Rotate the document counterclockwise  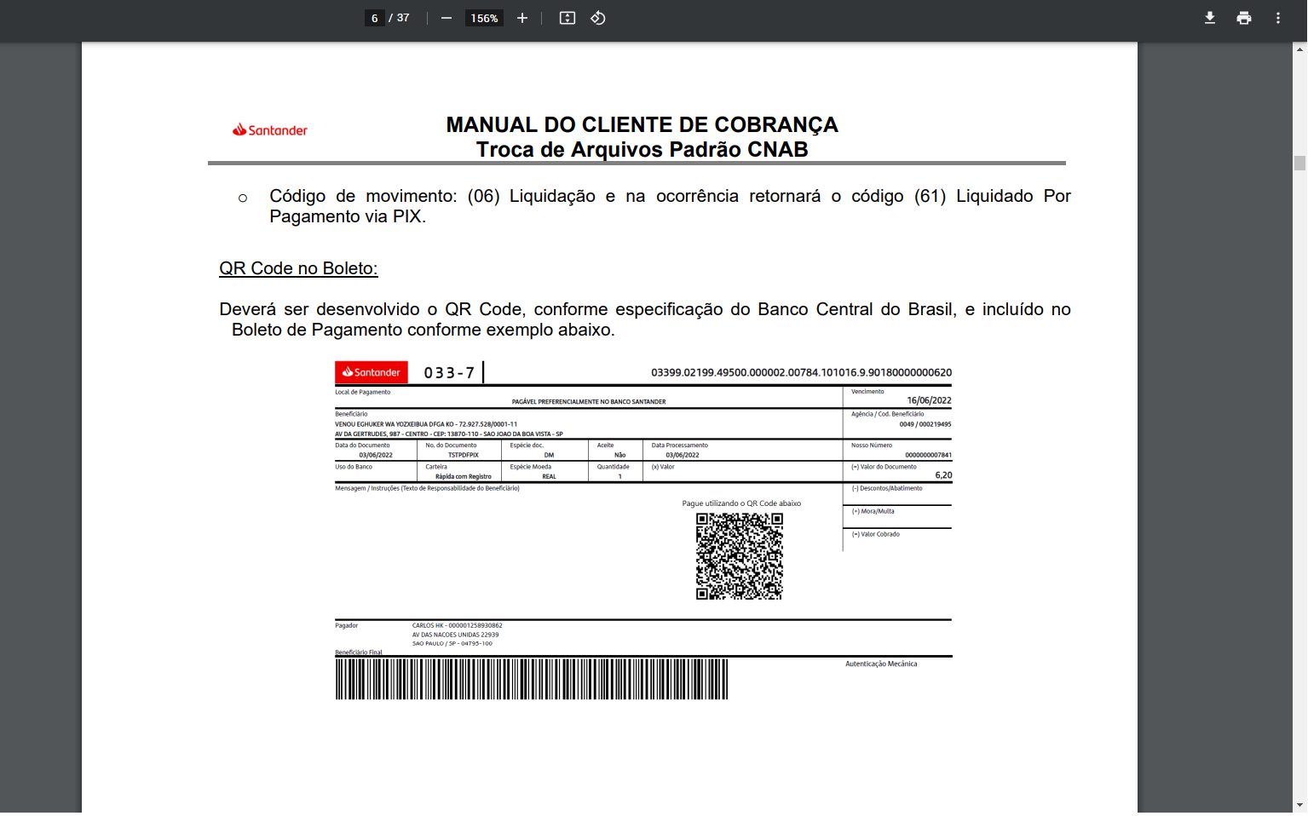598,18
